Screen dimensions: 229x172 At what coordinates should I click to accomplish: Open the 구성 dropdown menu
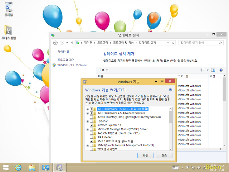(x=103, y=70)
